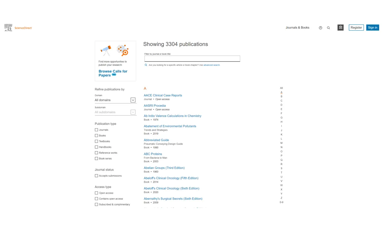Select All in alphabet index

tap(282, 88)
